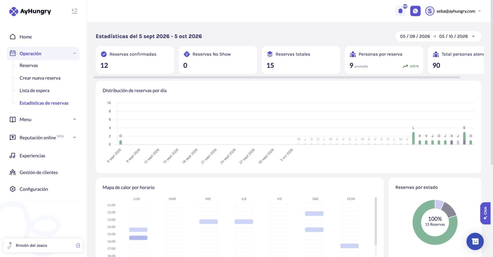Screen dimensions: 493x257
Task: Click the Configuración gear icon
Action: click(12, 189)
